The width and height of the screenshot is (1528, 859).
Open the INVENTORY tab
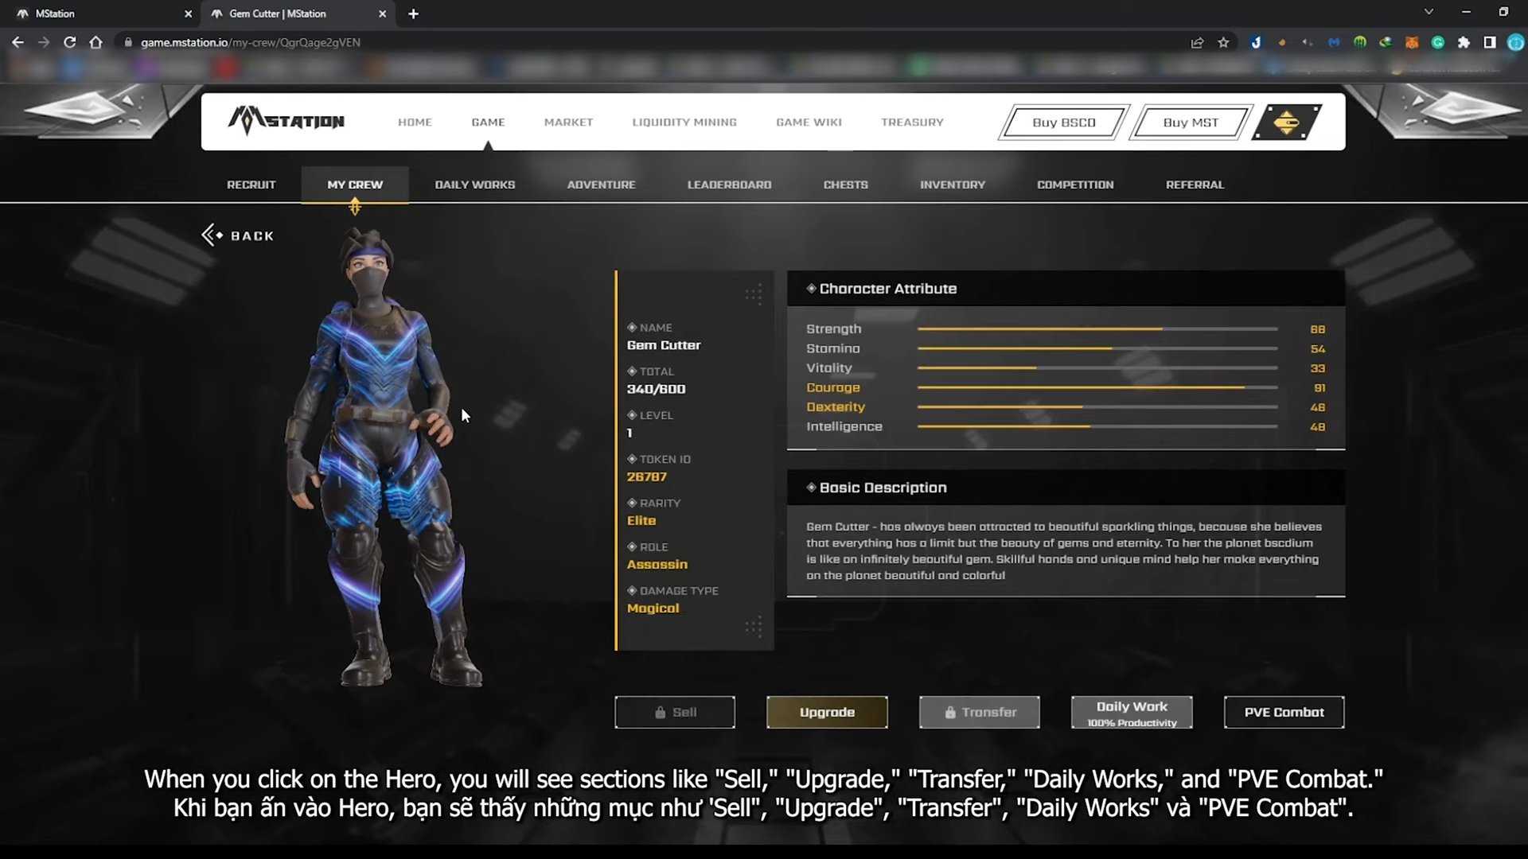tap(953, 185)
